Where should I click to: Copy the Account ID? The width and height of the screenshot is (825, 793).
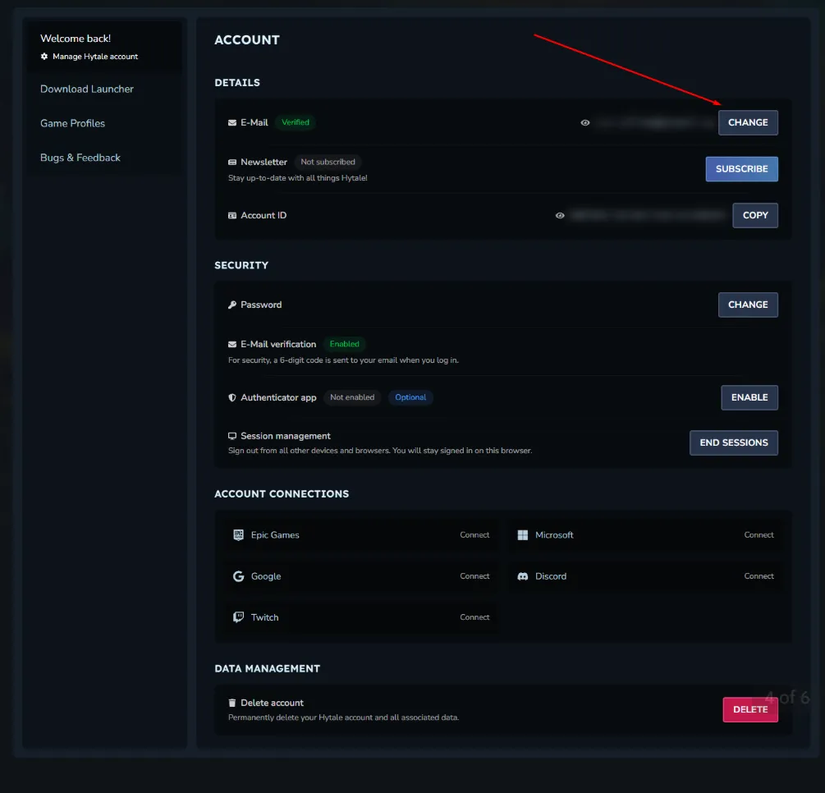754,215
